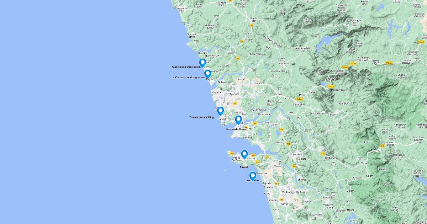Select the 'Airport' label text
Image resolution: width=427 pixels, height=224 pixels.
(244, 167)
